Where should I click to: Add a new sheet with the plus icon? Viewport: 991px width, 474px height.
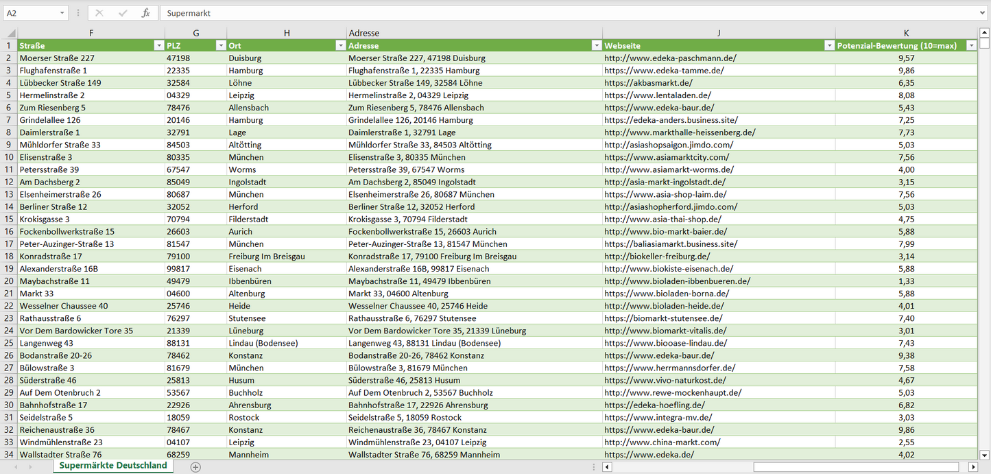coord(195,466)
